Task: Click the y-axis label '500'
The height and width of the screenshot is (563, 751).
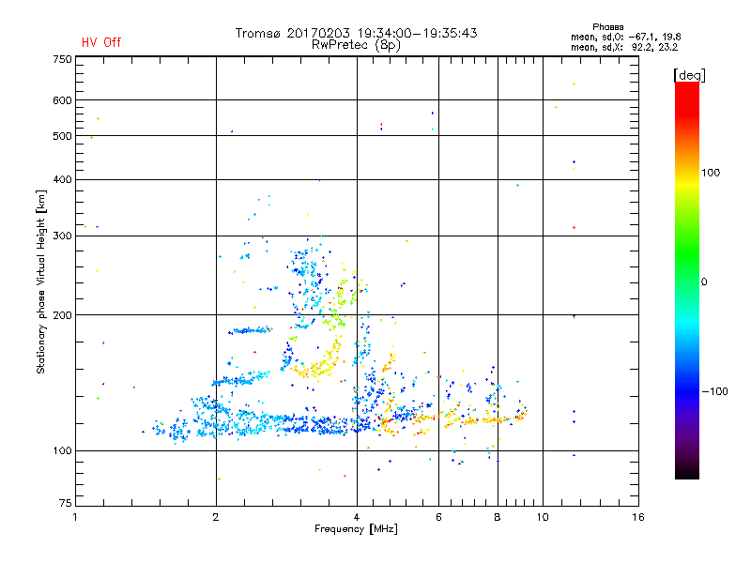Action: [x=62, y=136]
